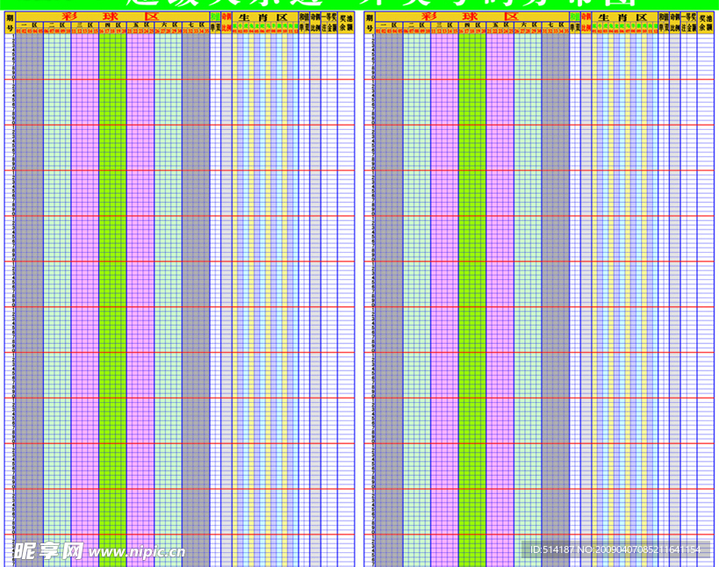
Task: Click the image ID number label
Action: [x=615, y=549]
